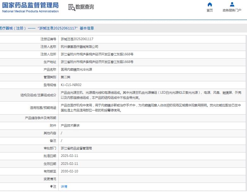The width and height of the screenshot is (247, 193).
Task: Select registration number 浙械注准20252061117 cell value
Action: [x=77, y=39]
